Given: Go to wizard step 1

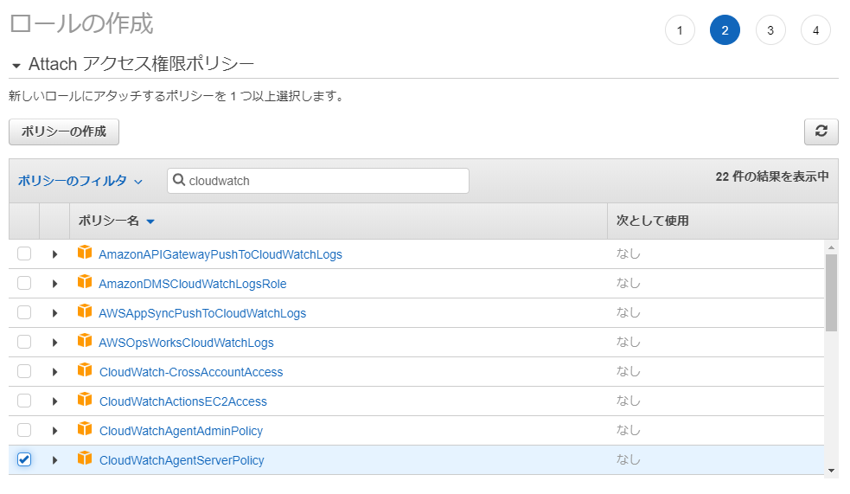Looking at the screenshot, I should click(680, 30).
